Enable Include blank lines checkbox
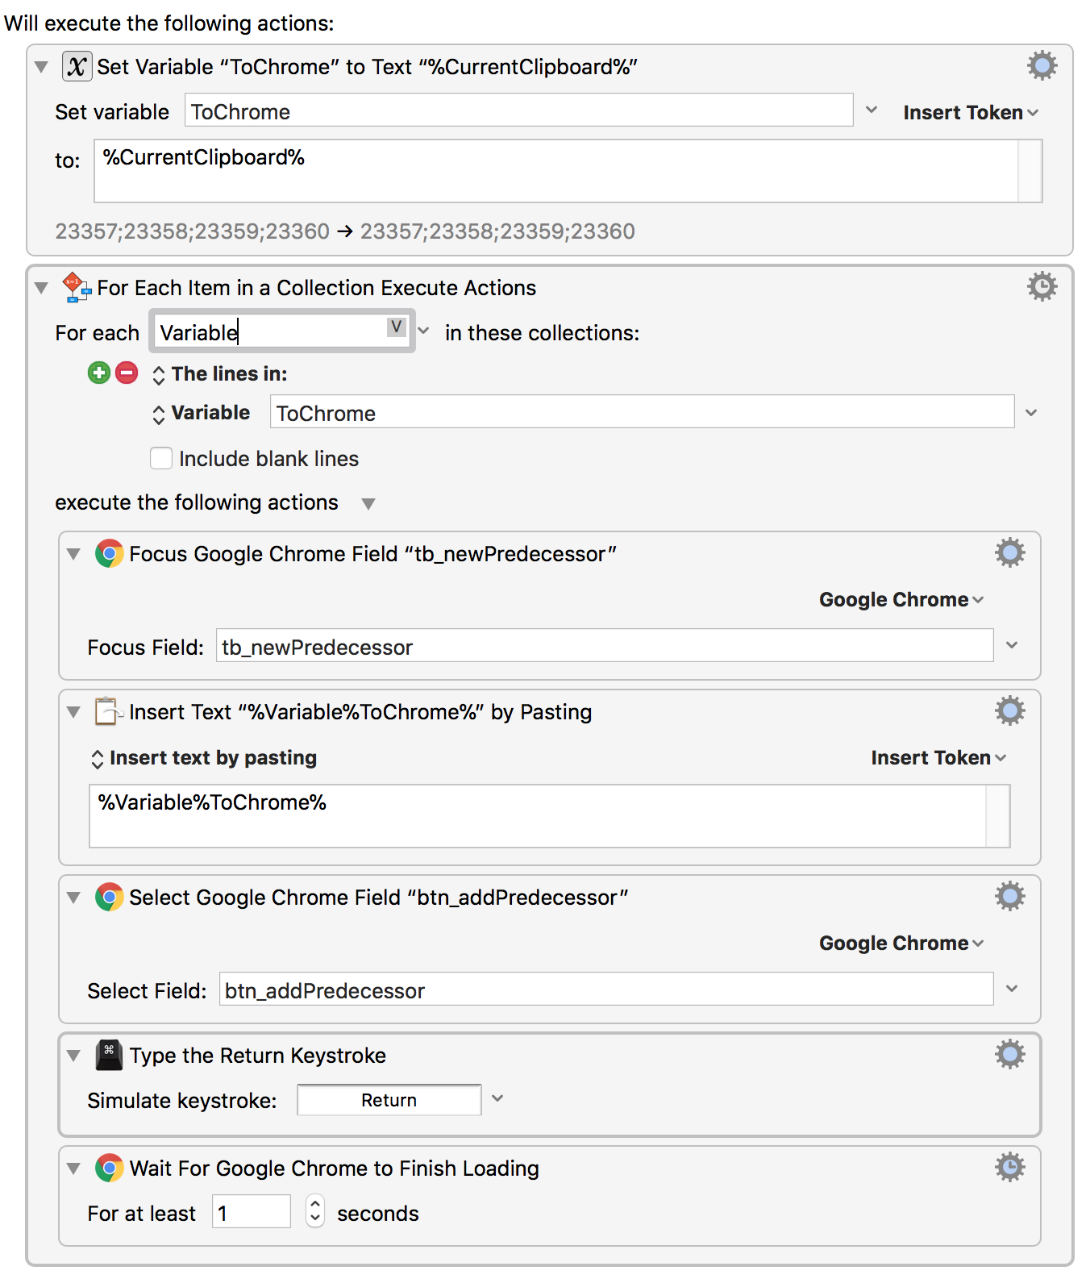Screen dimensions: 1090x1279 161,458
